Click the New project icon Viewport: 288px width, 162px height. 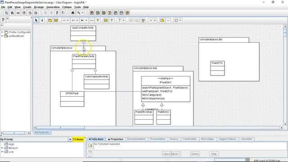point(6,13)
